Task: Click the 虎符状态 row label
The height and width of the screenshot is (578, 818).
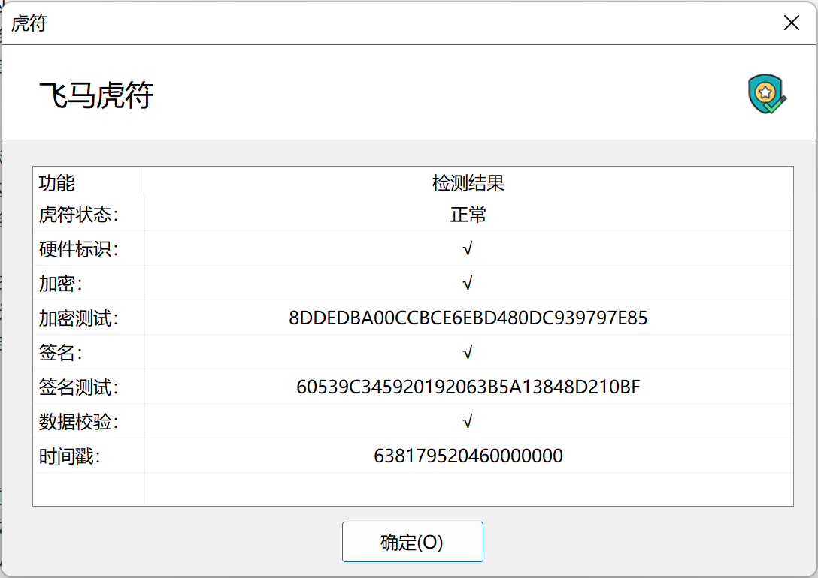Action: [x=79, y=215]
